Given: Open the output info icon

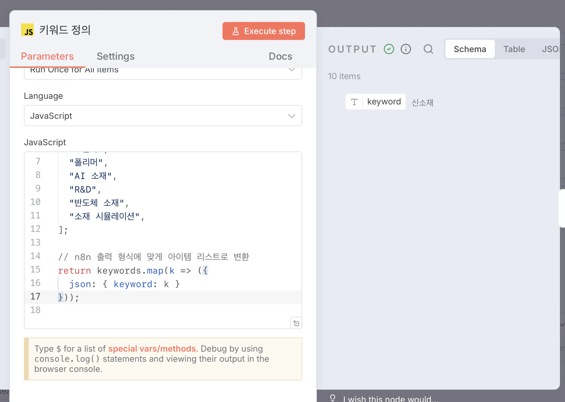Looking at the screenshot, I should 406,49.
